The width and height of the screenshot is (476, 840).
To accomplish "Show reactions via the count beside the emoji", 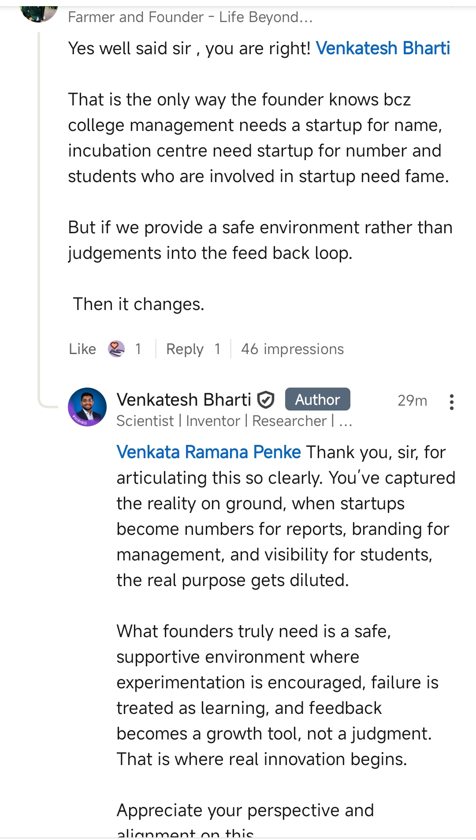I will click(138, 349).
